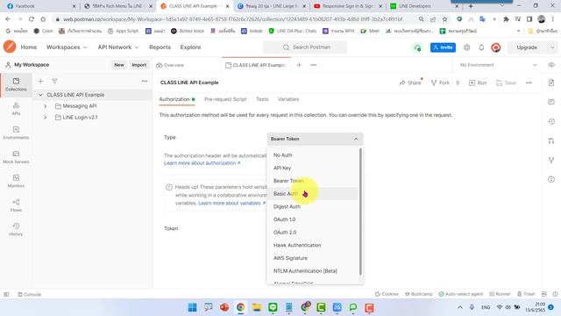The width and height of the screenshot is (561, 316).
Task: Open collection info icon in right sidebar
Action: click(551, 179)
